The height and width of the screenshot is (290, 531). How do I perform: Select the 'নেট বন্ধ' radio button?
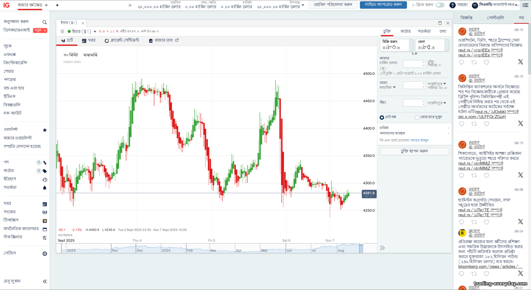(x=382, y=117)
